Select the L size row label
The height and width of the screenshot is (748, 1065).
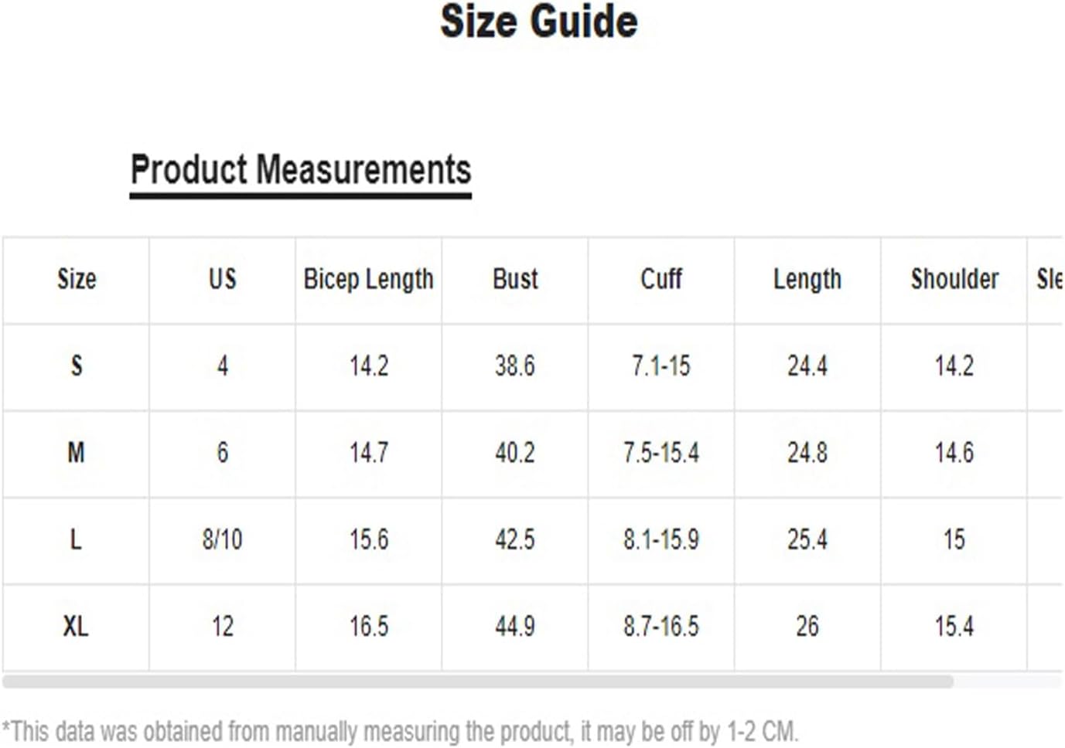tap(76, 539)
